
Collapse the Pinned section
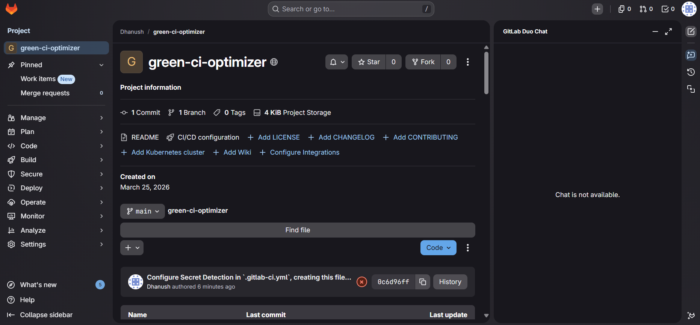tap(56, 65)
